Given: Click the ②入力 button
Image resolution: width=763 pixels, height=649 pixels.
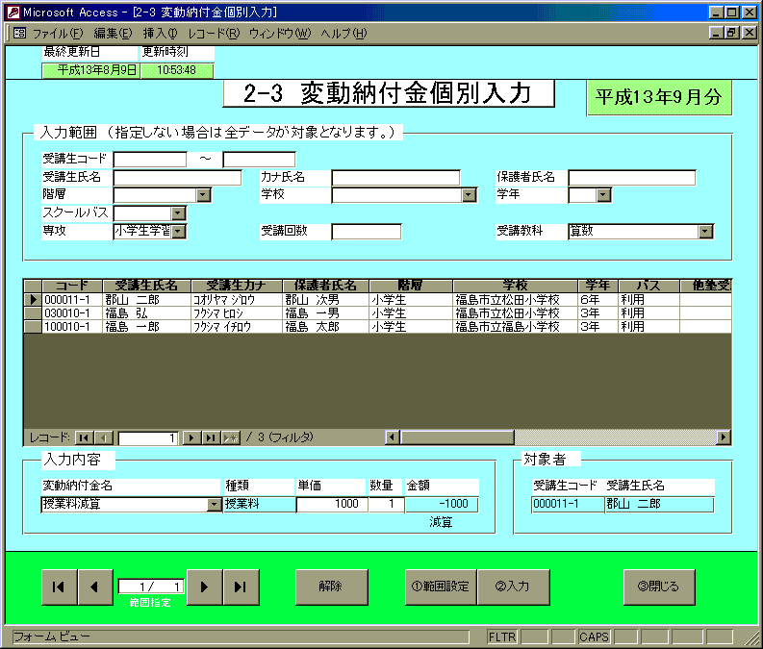Looking at the screenshot, I should pos(514,587).
